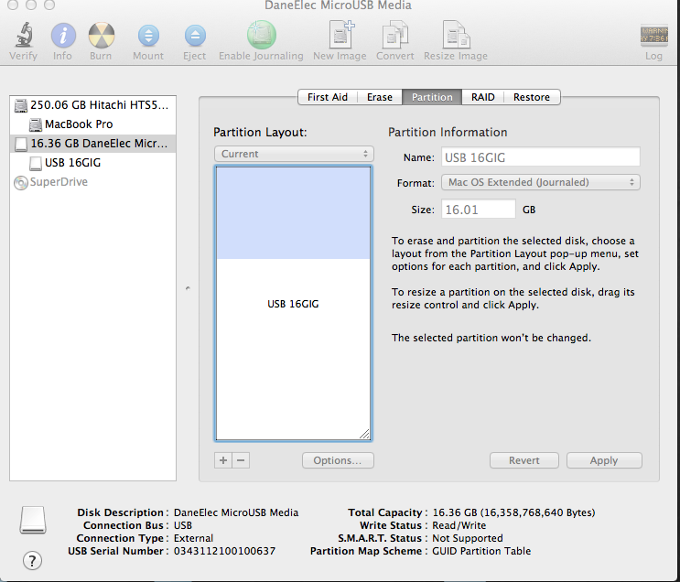Image resolution: width=680 pixels, height=582 pixels.
Task: Switch to the RAID tab
Action: 482,97
